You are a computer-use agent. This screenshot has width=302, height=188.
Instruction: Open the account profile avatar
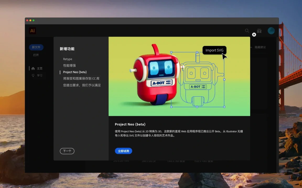[271, 31]
